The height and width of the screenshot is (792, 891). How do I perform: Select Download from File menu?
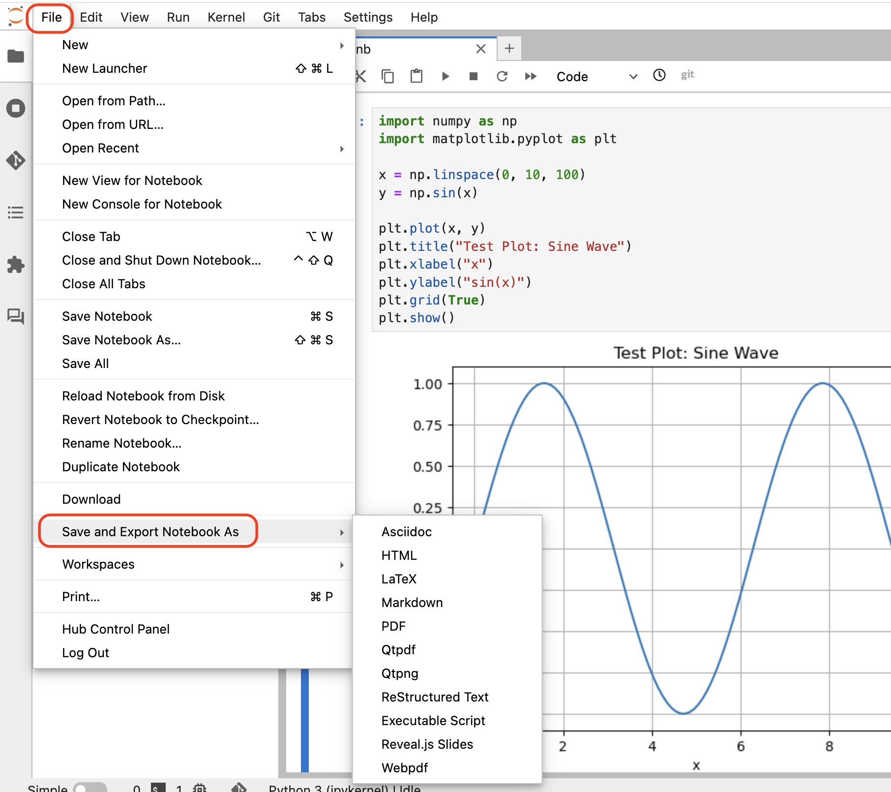click(194, 499)
